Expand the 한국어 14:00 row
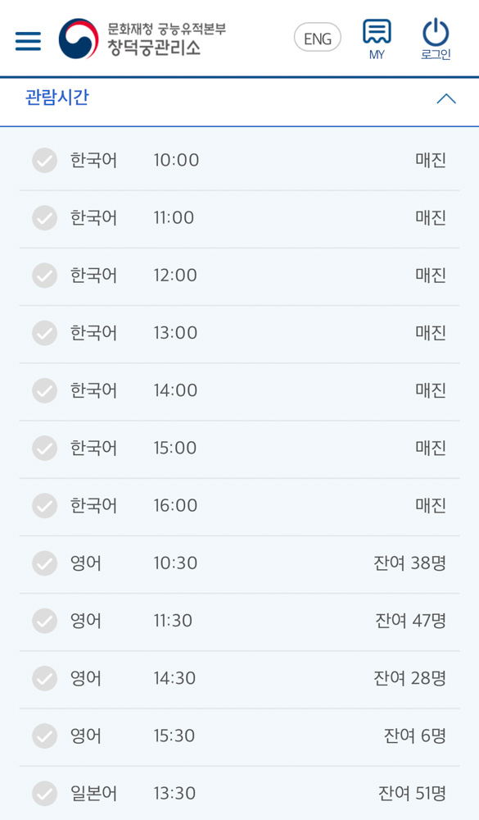The image size is (479, 820). [239, 390]
